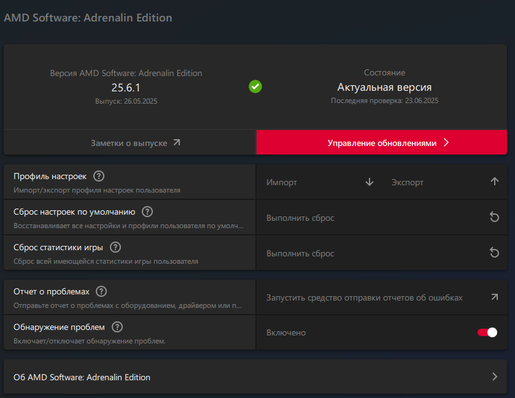The width and height of the screenshot is (515, 398).
Task: Expand Об AMD Software: Adrenalin Edition chevron
Action: (x=495, y=377)
